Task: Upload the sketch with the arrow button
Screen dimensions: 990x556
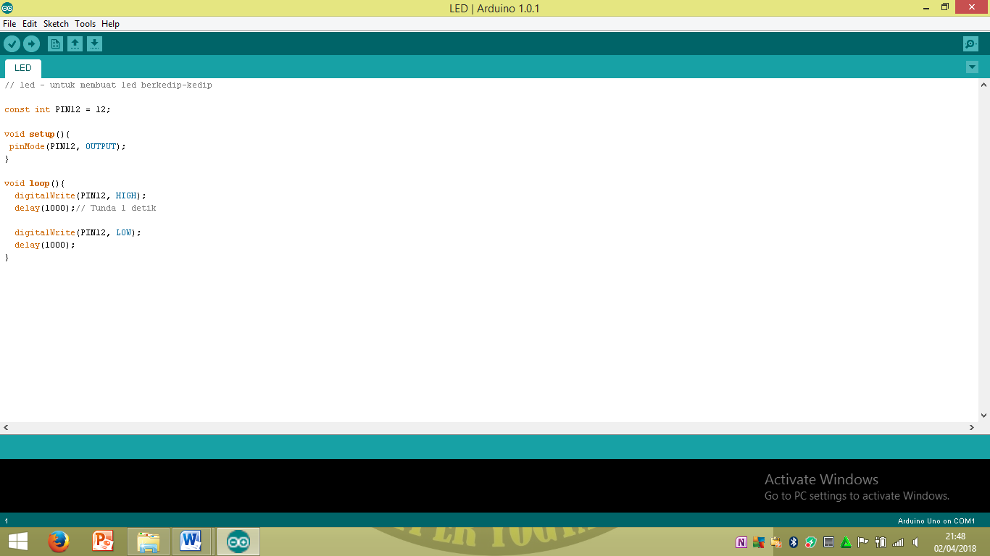Action: 31,44
